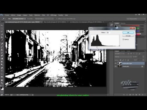Viewport: 147px width, 110px height.
Task: Hide the Arrière-plan copie layer
Action: tap(115, 63)
